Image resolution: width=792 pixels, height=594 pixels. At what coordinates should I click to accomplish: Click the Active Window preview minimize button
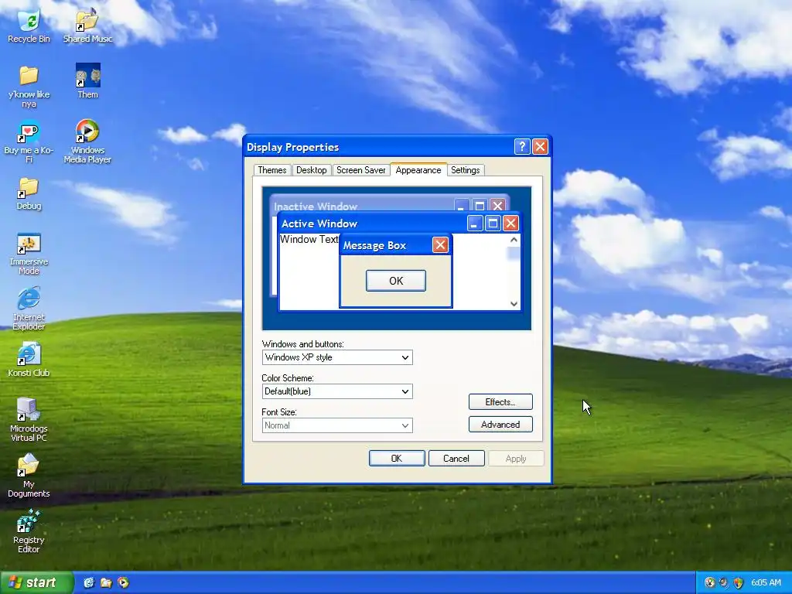click(x=474, y=224)
